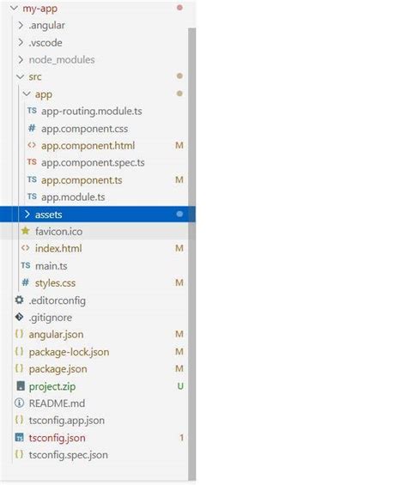The image size is (407, 485).
Task: Open .gitignore file
Action: [x=51, y=318]
